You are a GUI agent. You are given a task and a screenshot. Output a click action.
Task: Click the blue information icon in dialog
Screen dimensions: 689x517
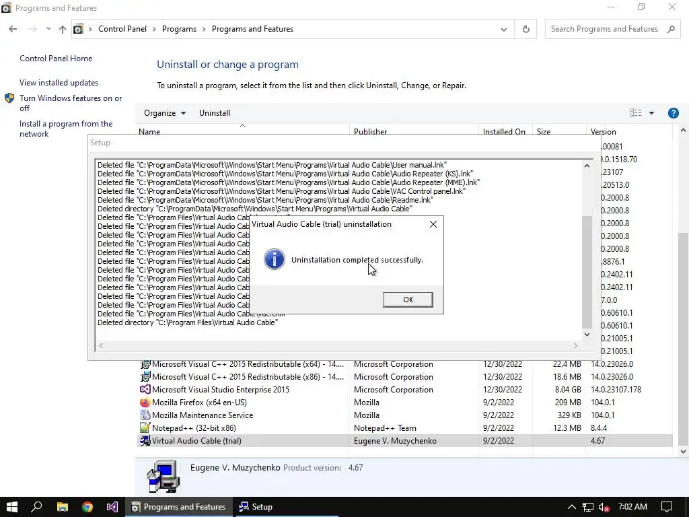click(x=275, y=259)
